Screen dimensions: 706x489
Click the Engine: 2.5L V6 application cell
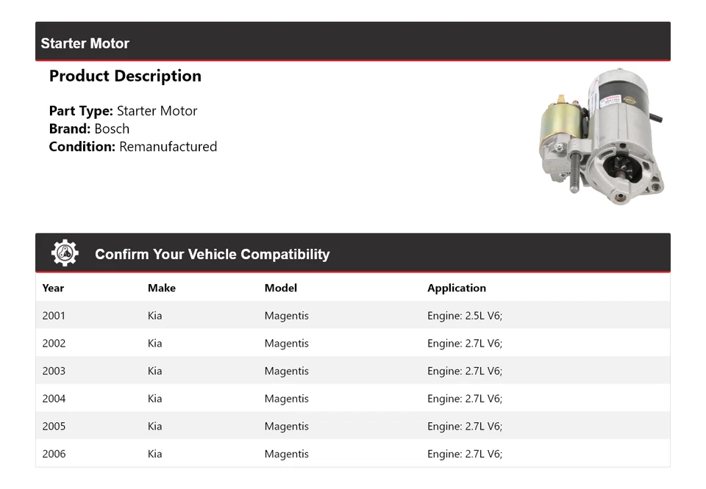(465, 316)
